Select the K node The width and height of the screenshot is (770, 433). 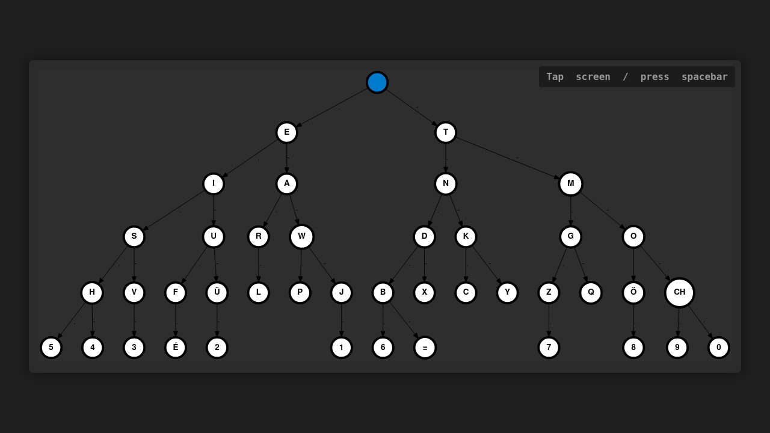tap(466, 236)
